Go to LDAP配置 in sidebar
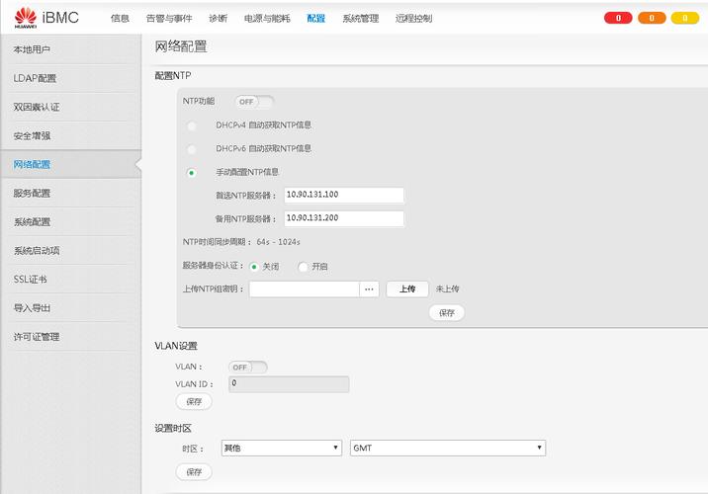Screen dimensions: 708x494 coord(71,78)
